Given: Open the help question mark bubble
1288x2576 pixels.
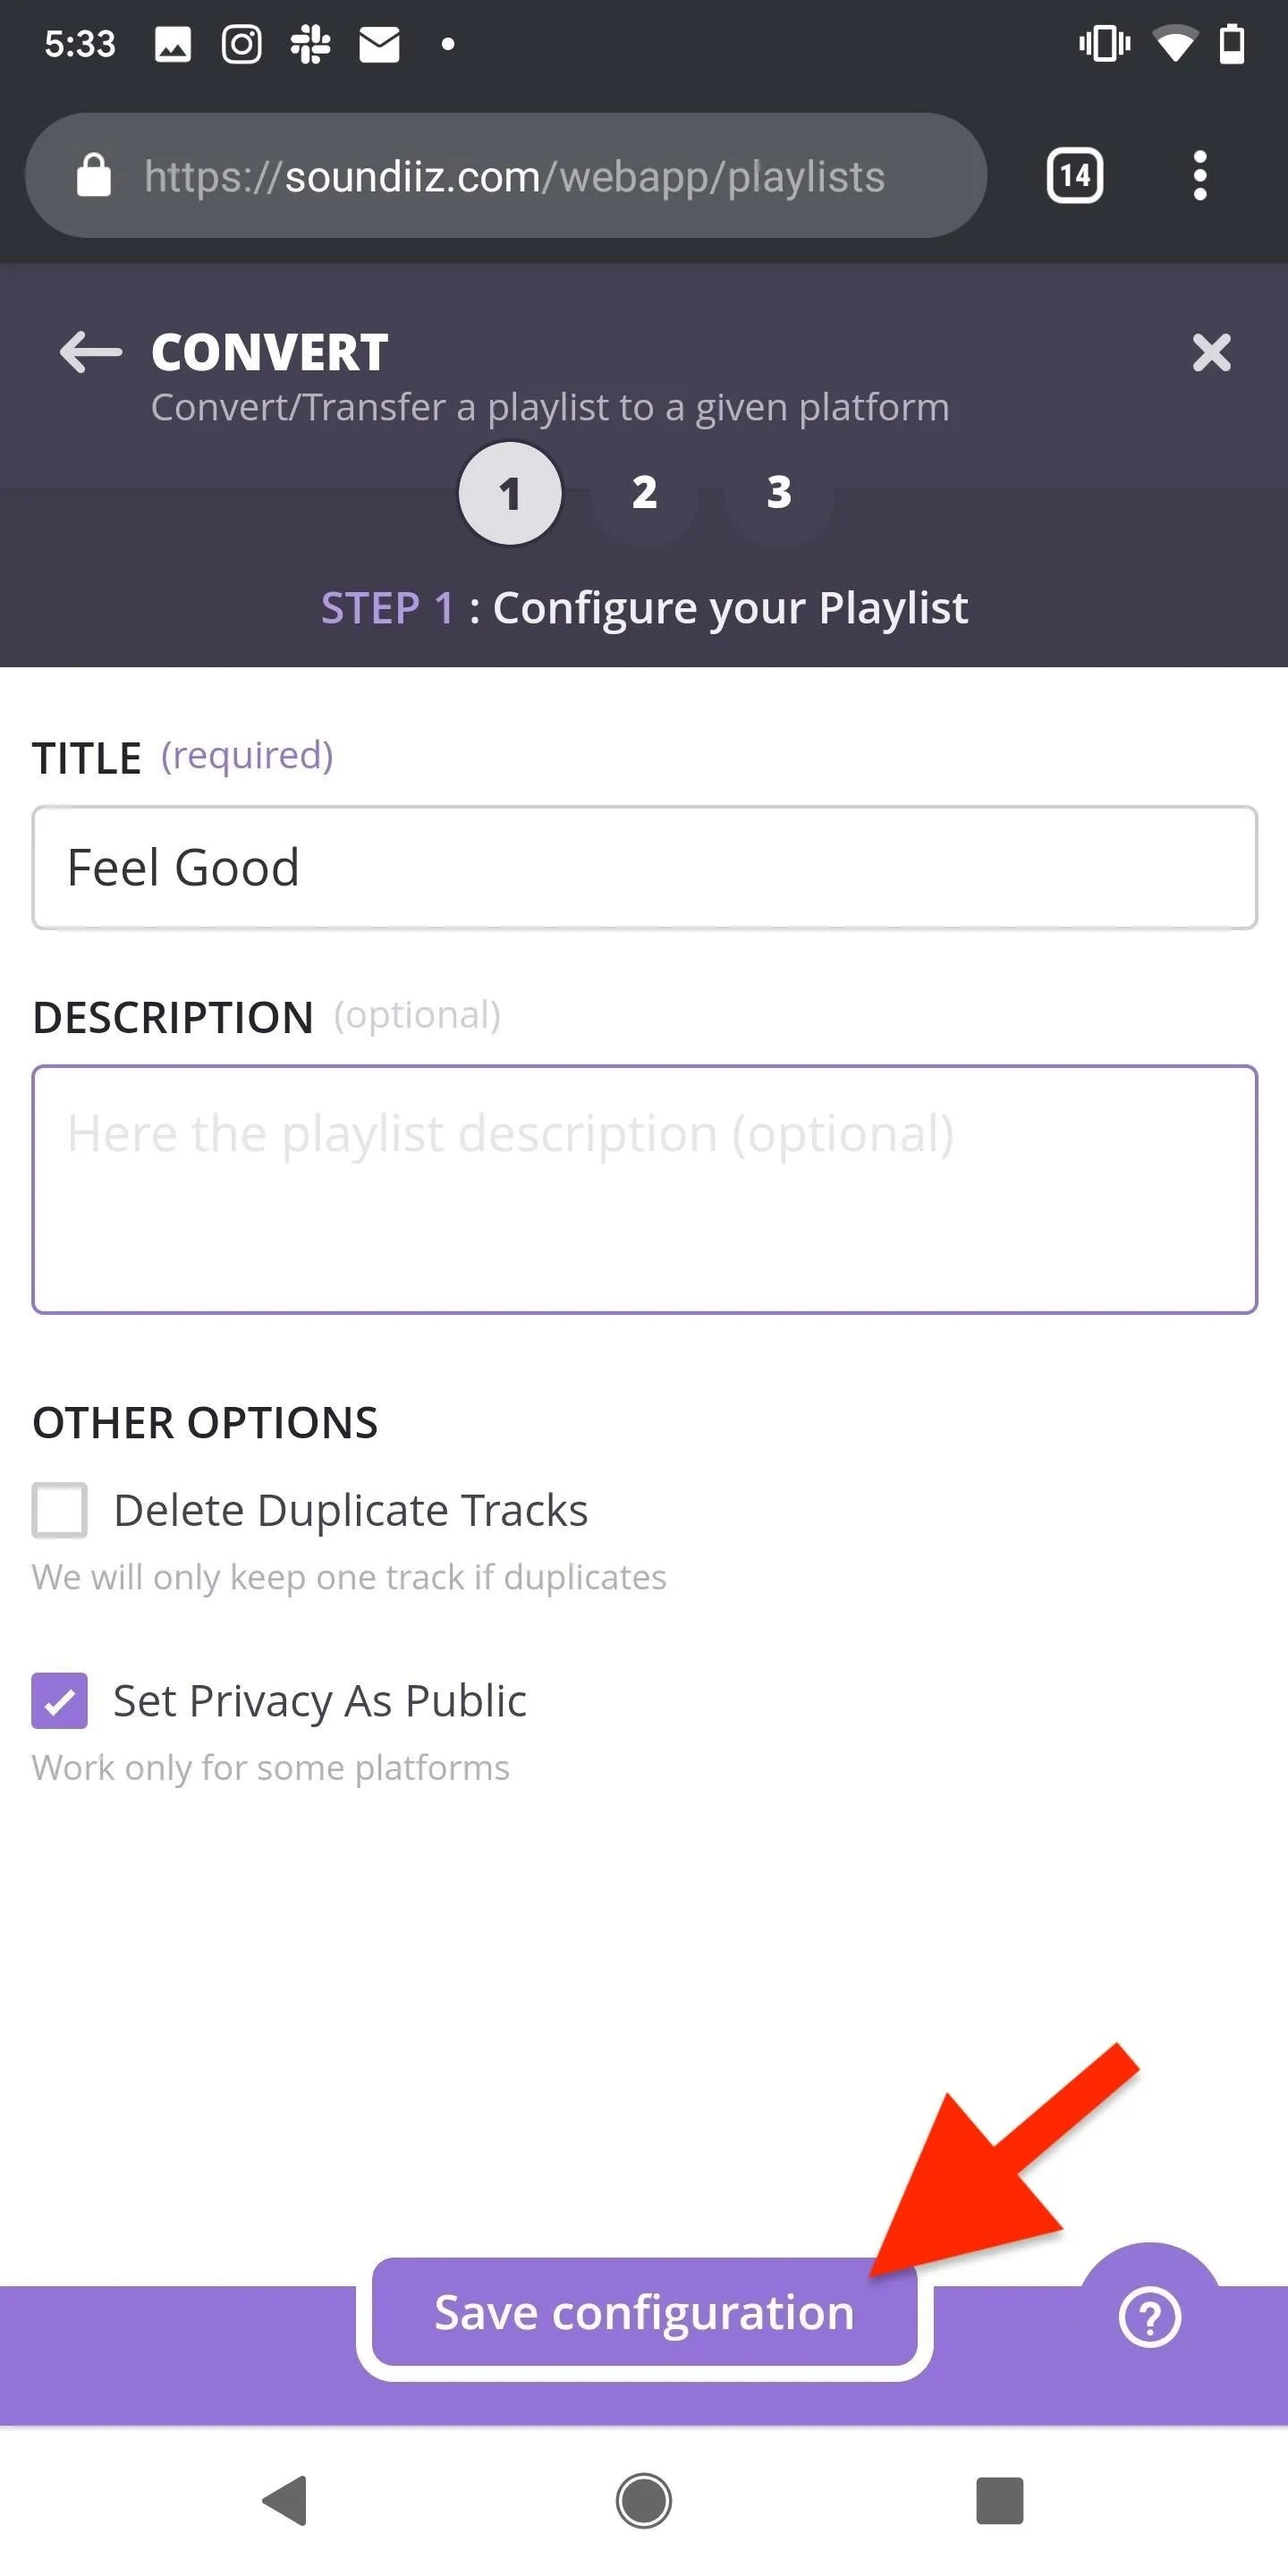Looking at the screenshot, I should 1149,2317.
